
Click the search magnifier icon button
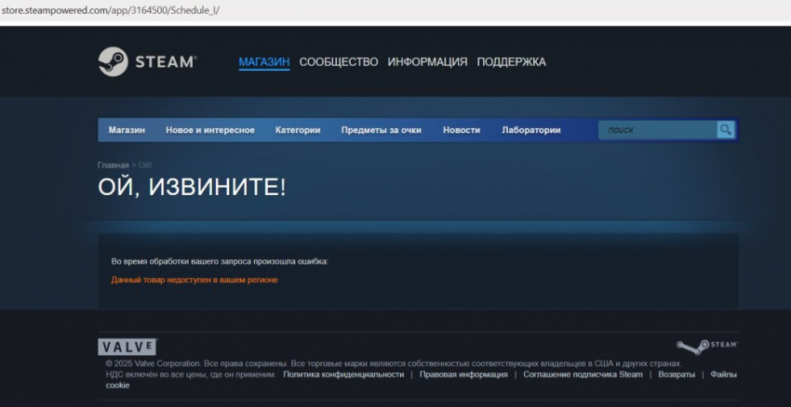click(726, 130)
